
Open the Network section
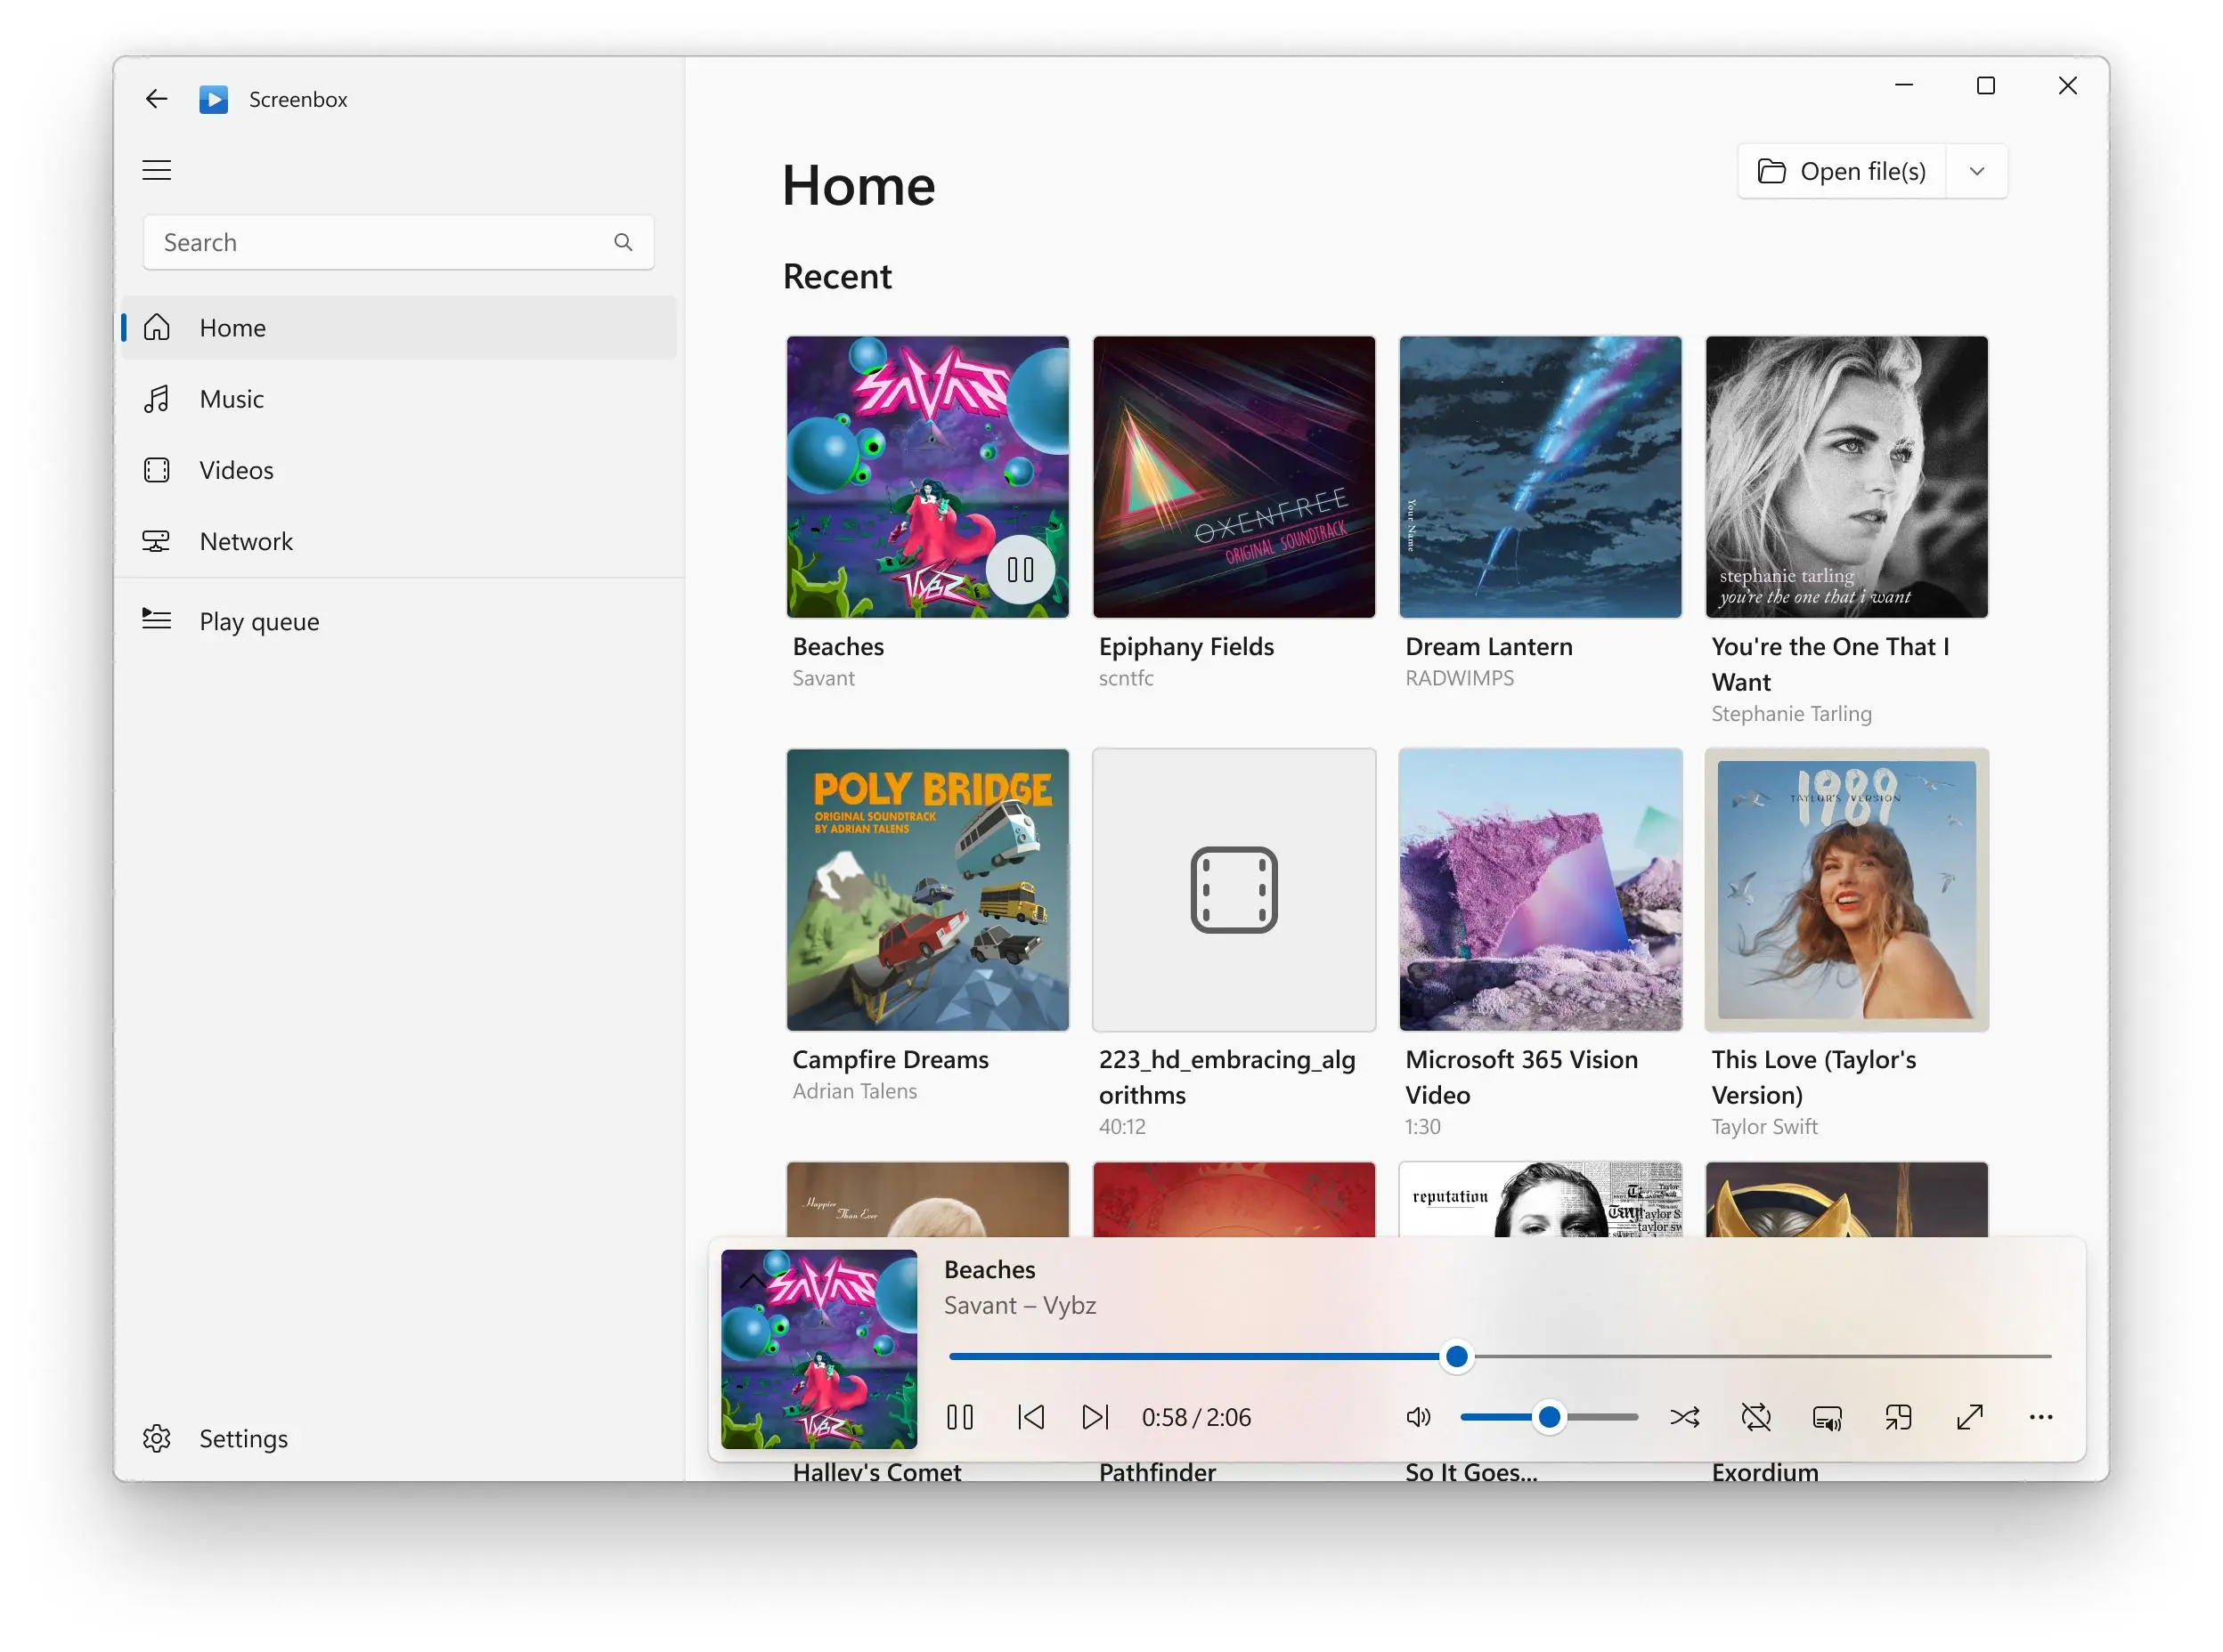pos(398,541)
